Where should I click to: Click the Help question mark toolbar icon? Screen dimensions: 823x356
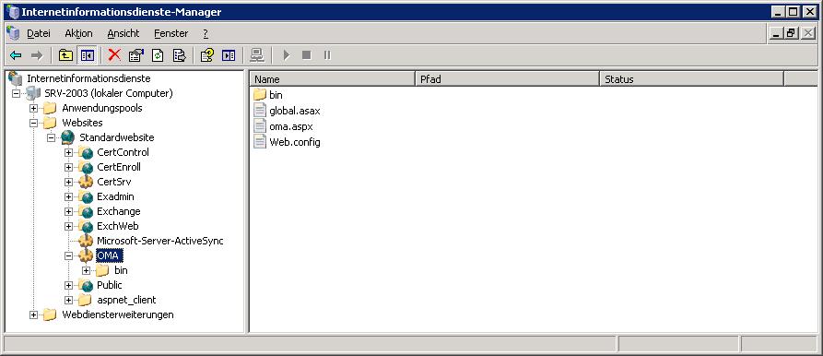click(207, 55)
